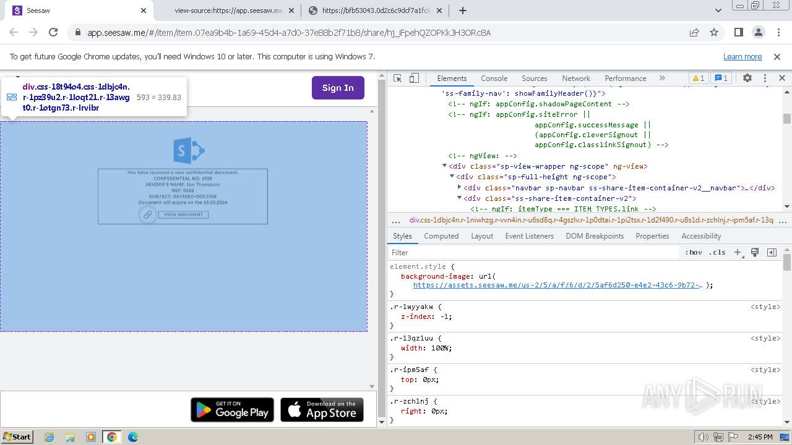Switch to the https://bfb53043 tab
This screenshot has height=445, width=792.
click(376, 11)
